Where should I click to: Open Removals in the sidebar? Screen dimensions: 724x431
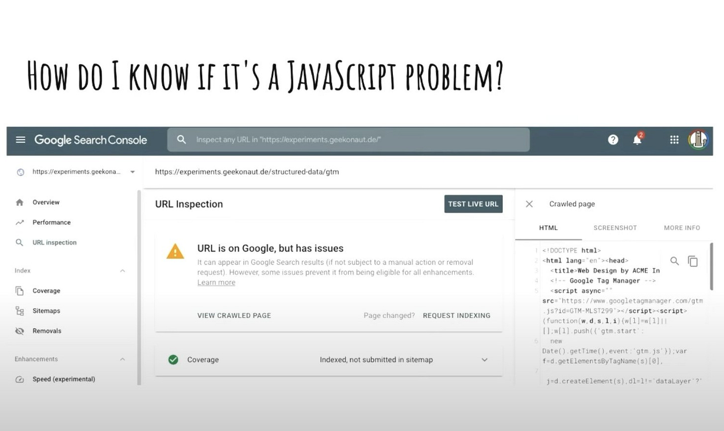(x=47, y=331)
